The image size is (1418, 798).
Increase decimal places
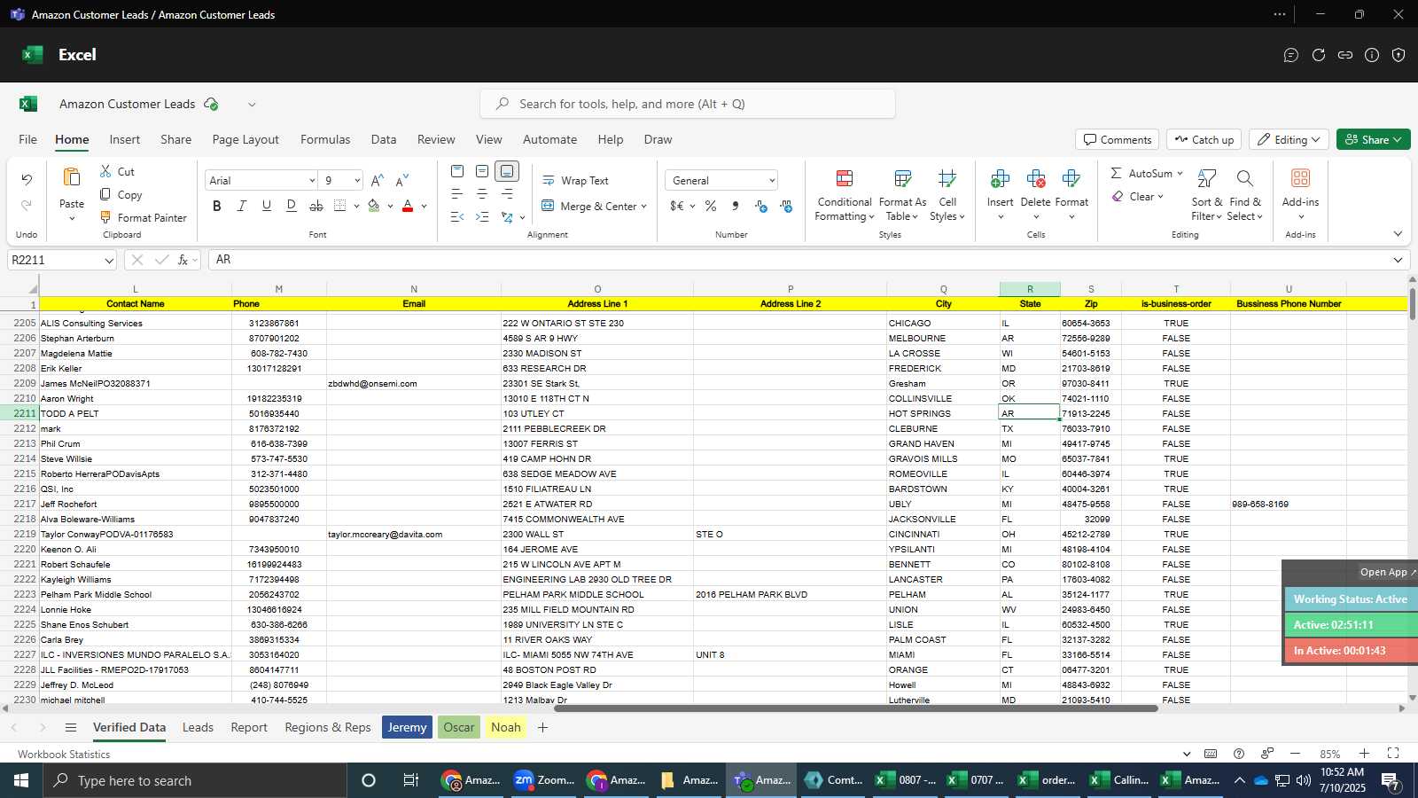point(761,206)
